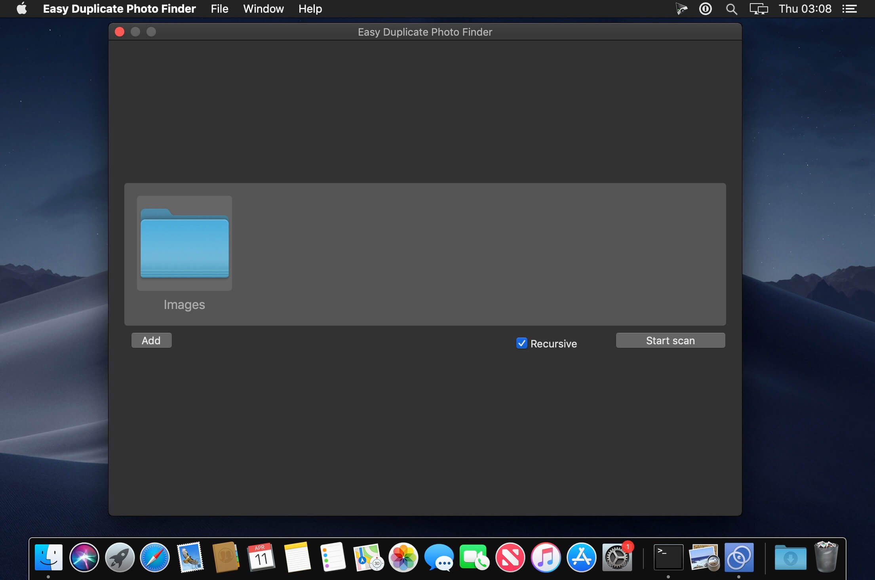
Task: Open the Calendar icon showing 11
Action: coord(261,557)
